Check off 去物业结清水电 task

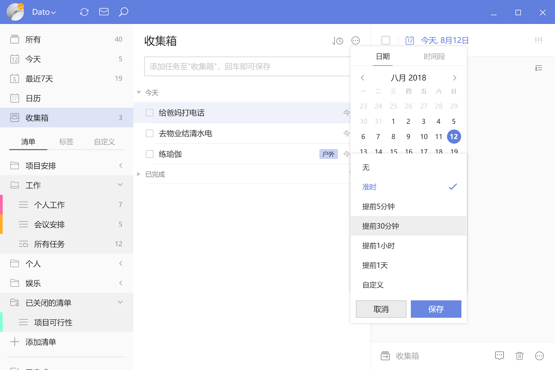[150, 133]
